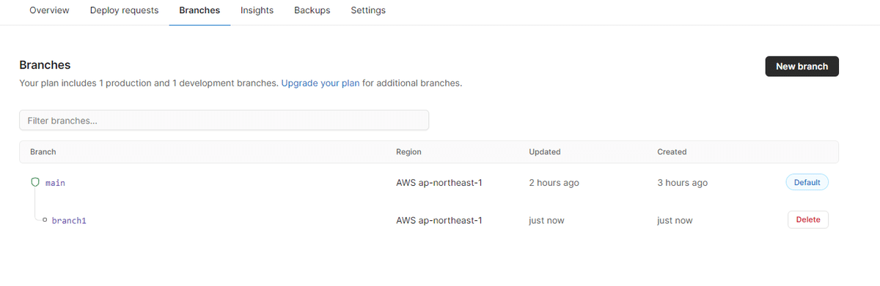Focus the Filter branches search field
880x286 pixels.
(224, 120)
